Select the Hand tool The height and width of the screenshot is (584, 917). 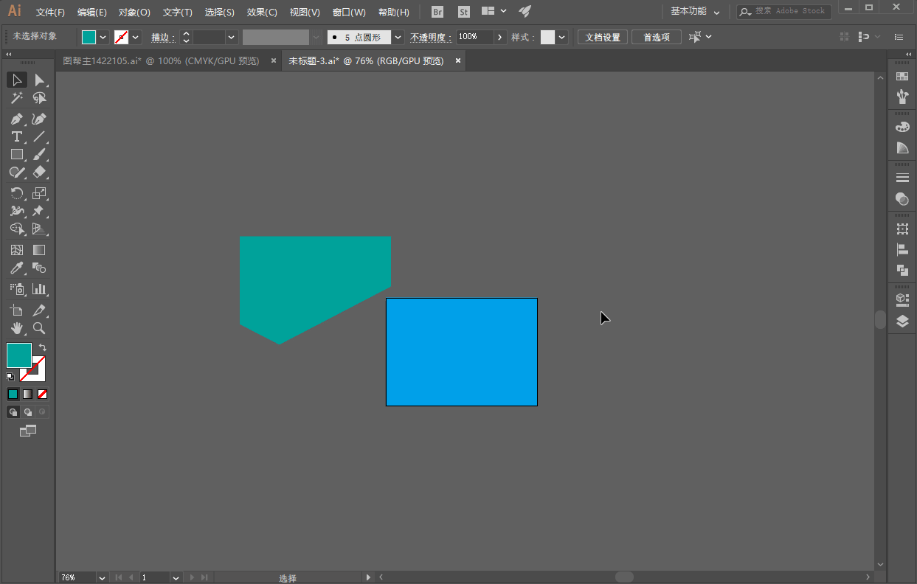[17, 328]
